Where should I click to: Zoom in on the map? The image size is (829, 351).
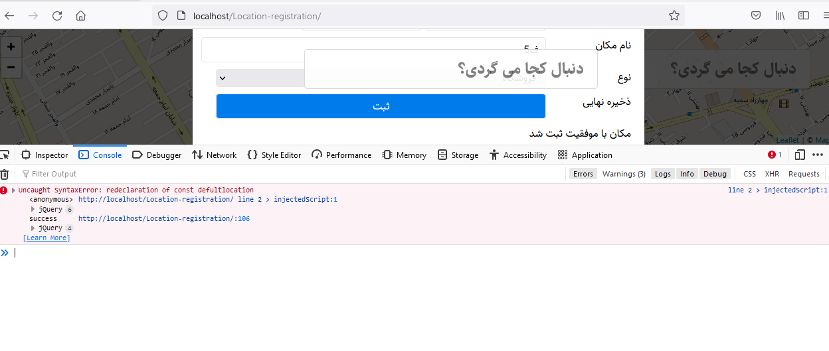pyautogui.click(x=11, y=47)
